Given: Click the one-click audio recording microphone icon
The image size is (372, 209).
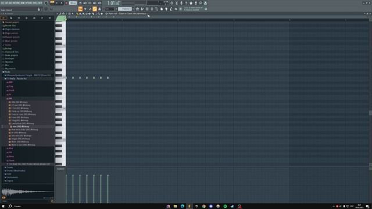Looking at the screenshot, I should pos(181,3).
